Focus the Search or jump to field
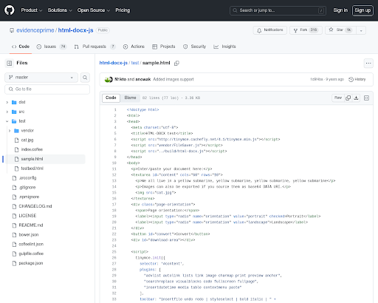 pos(278,10)
